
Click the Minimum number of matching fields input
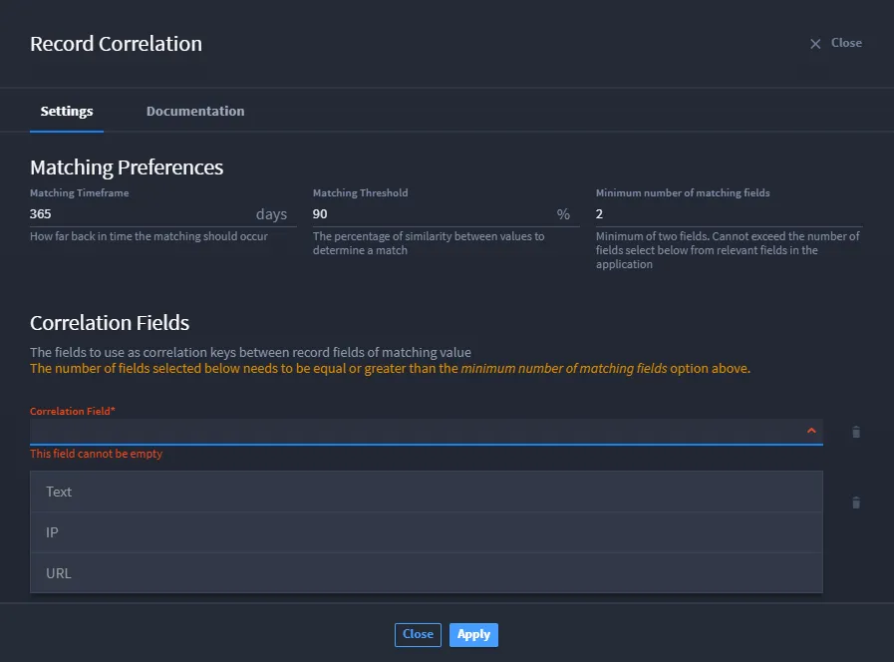730,214
